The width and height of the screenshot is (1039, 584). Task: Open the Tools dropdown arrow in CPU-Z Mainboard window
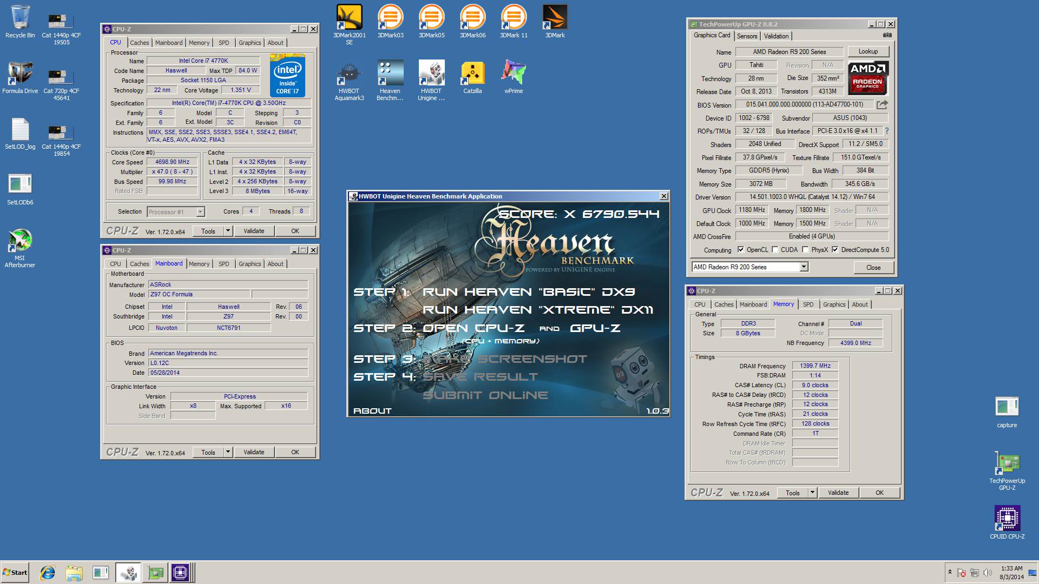click(228, 452)
